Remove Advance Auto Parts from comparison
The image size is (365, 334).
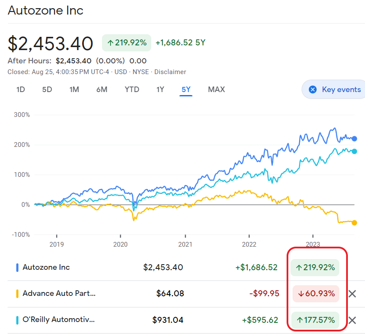coord(352,294)
